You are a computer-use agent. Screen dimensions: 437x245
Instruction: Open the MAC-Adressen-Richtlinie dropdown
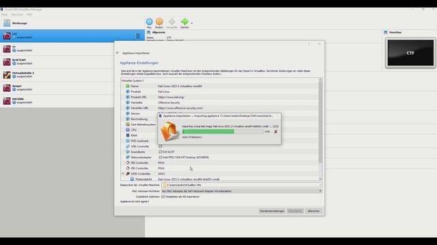(320, 191)
